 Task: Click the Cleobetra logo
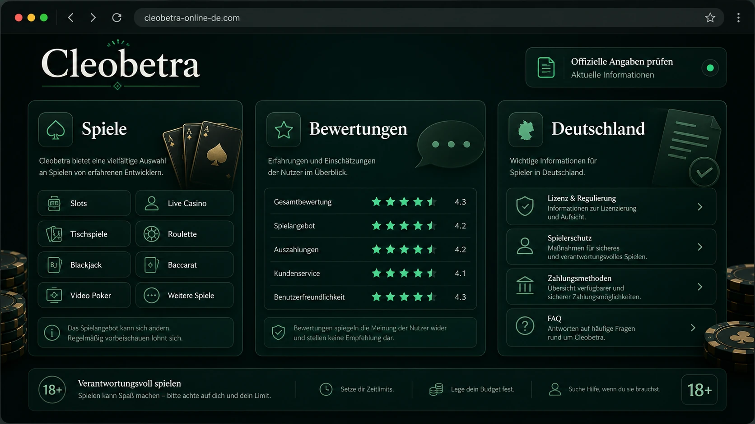[120, 65]
